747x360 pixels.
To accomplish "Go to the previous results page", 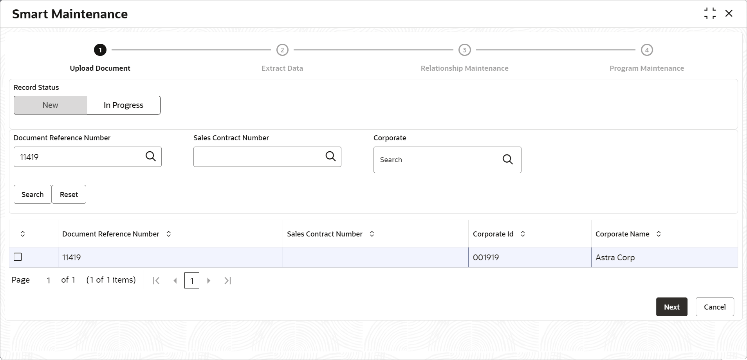I will click(175, 281).
